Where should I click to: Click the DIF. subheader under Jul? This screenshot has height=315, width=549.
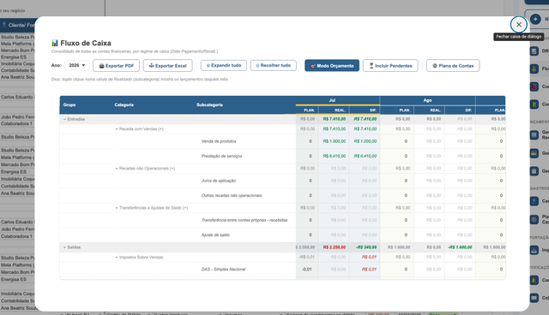click(365, 110)
